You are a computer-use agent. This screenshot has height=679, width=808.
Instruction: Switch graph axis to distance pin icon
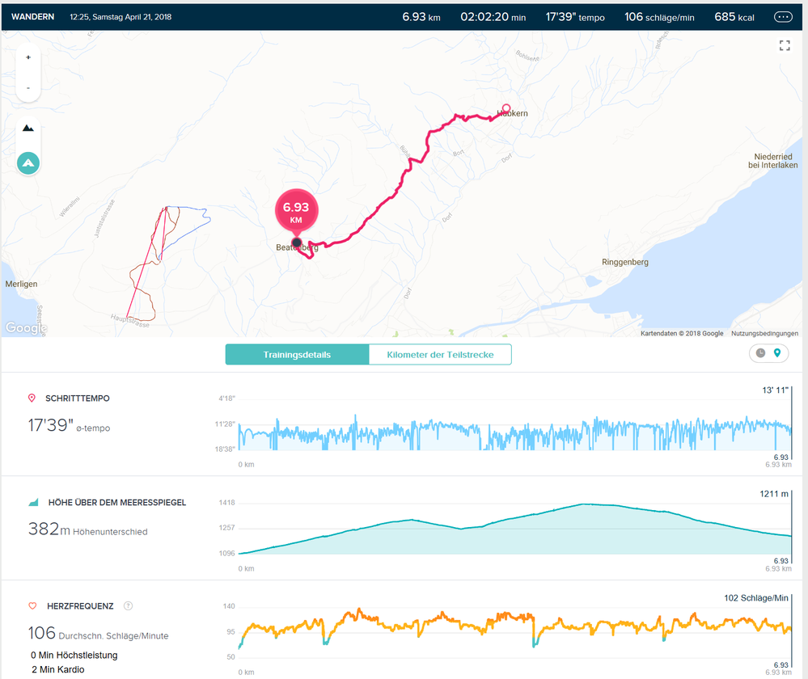(x=777, y=353)
